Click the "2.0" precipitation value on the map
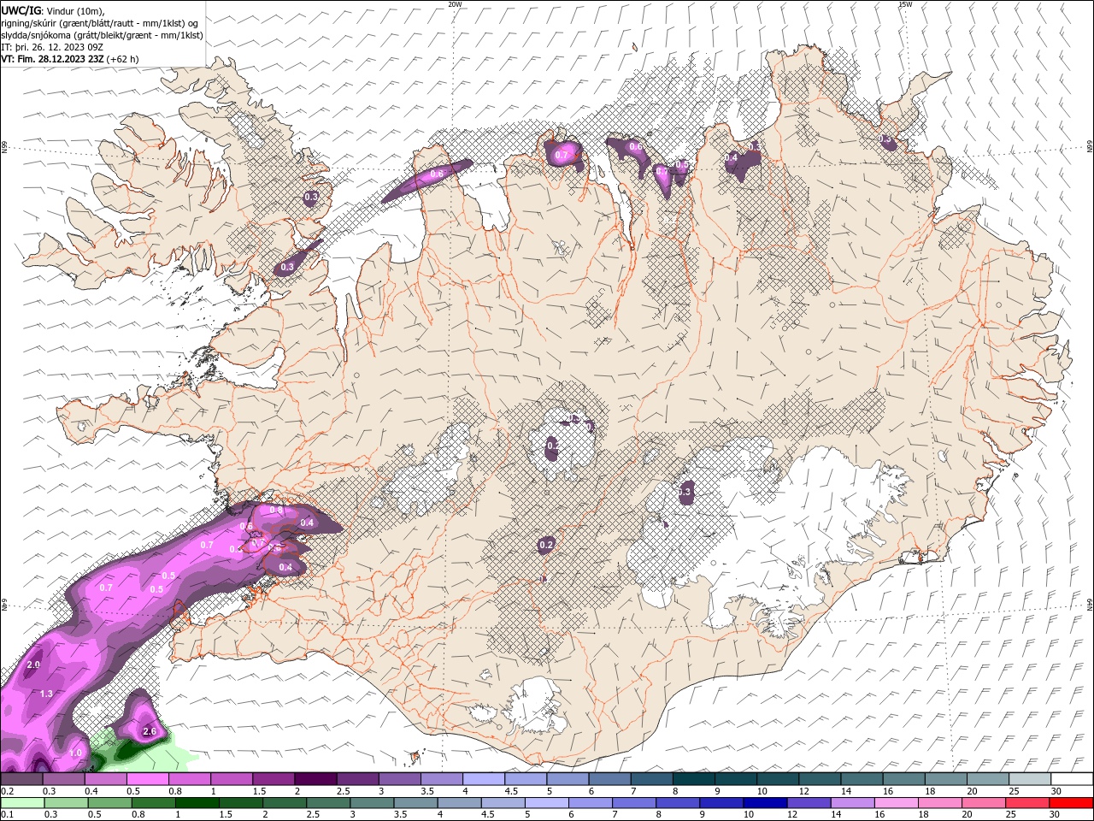 (x=34, y=664)
